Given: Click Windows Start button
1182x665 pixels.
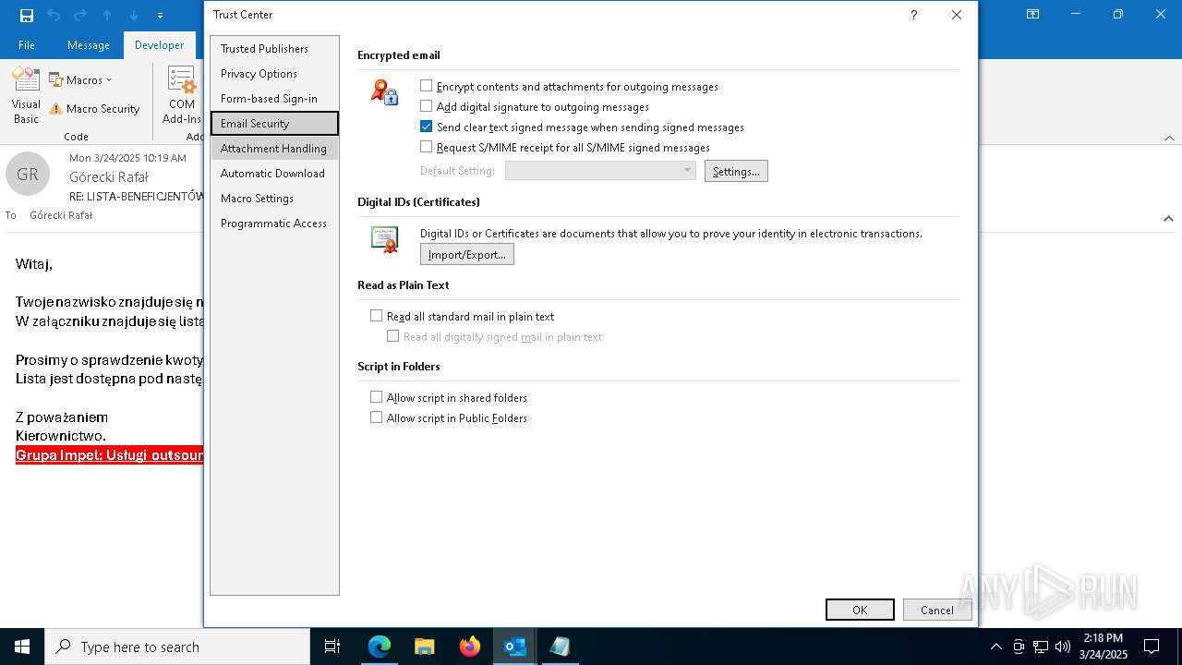Looking at the screenshot, I should pos(22,647).
